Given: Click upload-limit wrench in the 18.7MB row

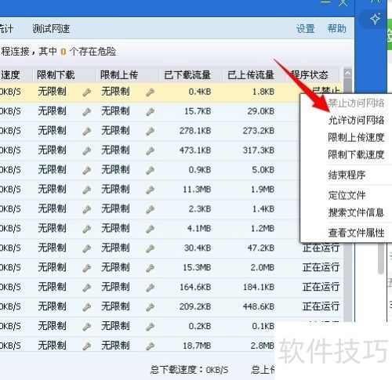Looking at the screenshot, I should point(150,346).
